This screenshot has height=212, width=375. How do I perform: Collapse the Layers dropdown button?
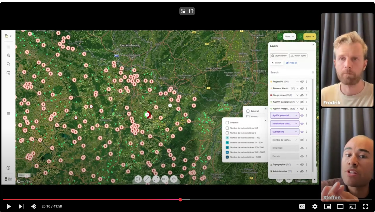click(310, 37)
